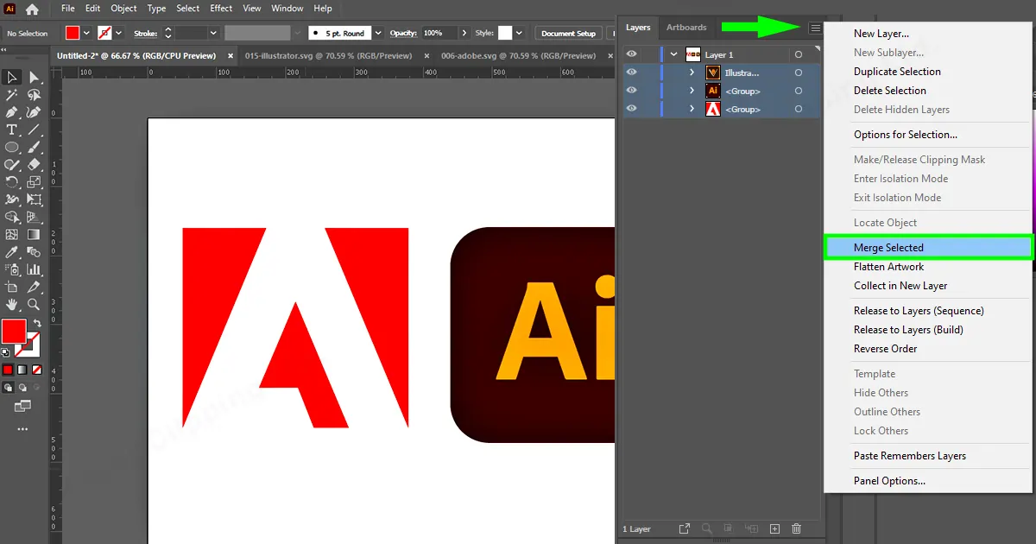
Task: Click target circle of Ai-thumbnail group
Action: click(x=799, y=91)
